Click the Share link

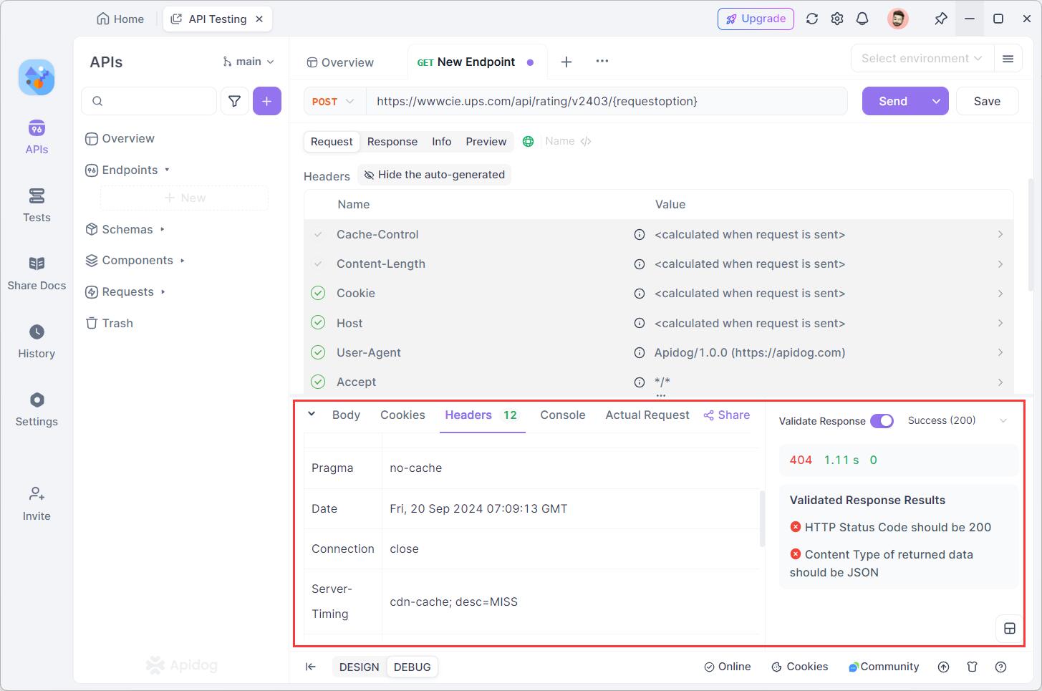pos(727,415)
